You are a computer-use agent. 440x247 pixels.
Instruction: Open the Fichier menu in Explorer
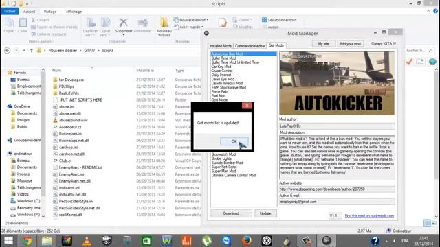(x=10, y=12)
